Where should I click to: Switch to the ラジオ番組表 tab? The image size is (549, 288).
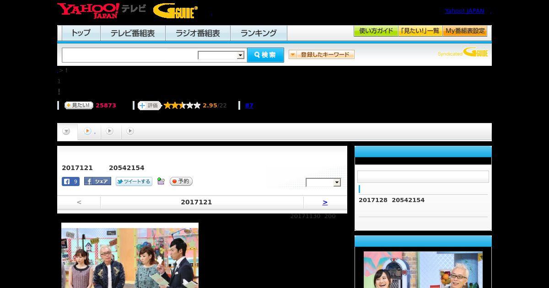pos(198,33)
